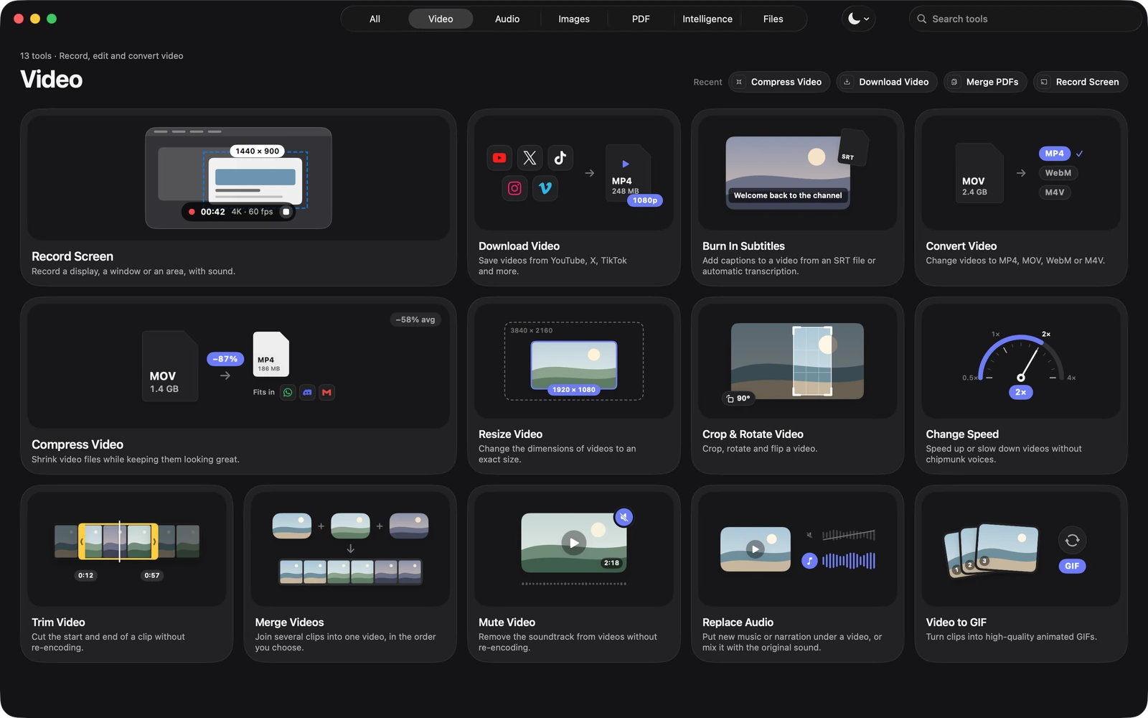1148x718 pixels.
Task: Open the Record Screen tool title
Action: coord(72,256)
